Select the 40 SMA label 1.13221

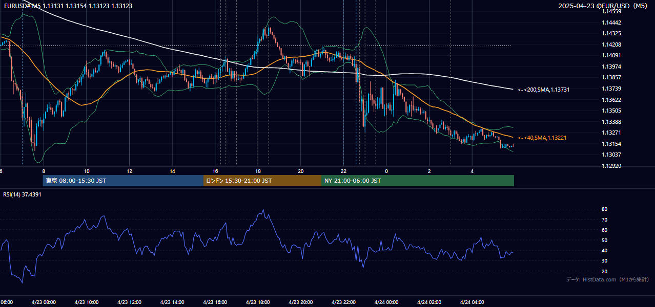pyautogui.click(x=542, y=138)
